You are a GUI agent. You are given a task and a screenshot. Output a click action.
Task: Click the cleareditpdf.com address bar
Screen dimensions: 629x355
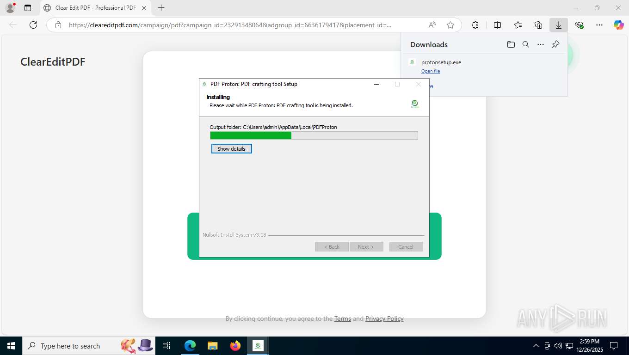coord(230,25)
